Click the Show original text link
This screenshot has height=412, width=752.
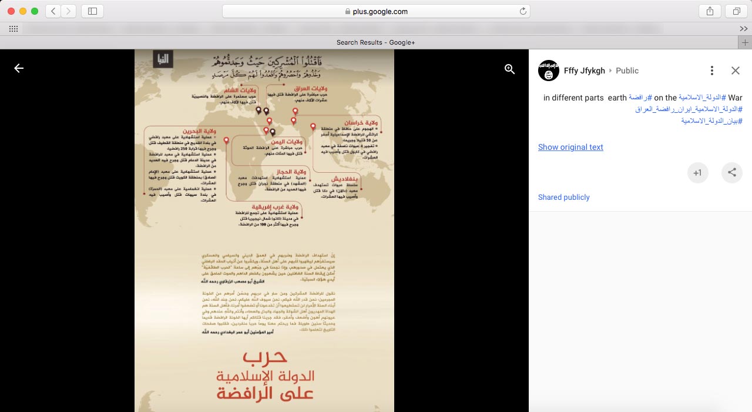click(570, 147)
